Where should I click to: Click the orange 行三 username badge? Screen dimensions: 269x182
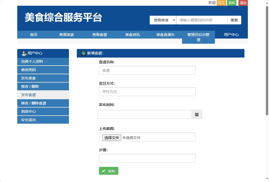click(221, 3)
